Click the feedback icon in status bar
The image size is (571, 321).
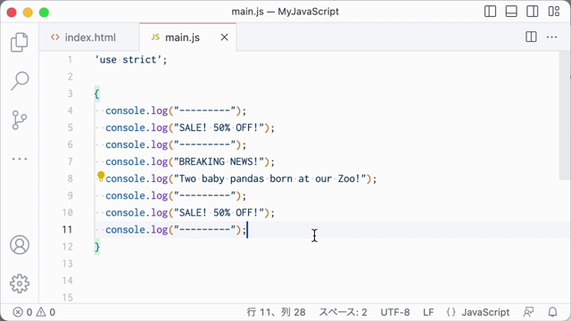click(x=528, y=312)
